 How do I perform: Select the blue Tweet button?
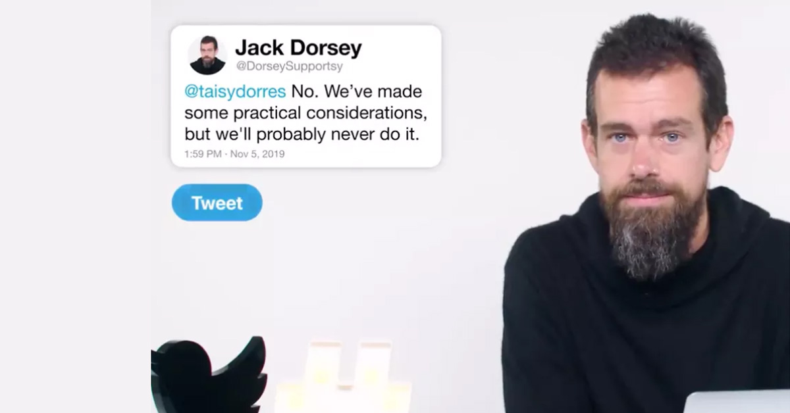[x=217, y=203]
